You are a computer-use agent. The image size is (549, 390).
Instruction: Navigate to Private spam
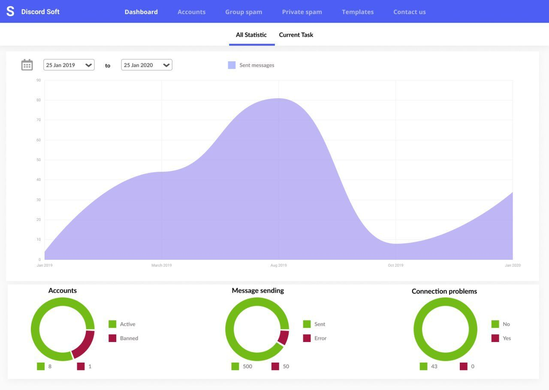[302, 12]
